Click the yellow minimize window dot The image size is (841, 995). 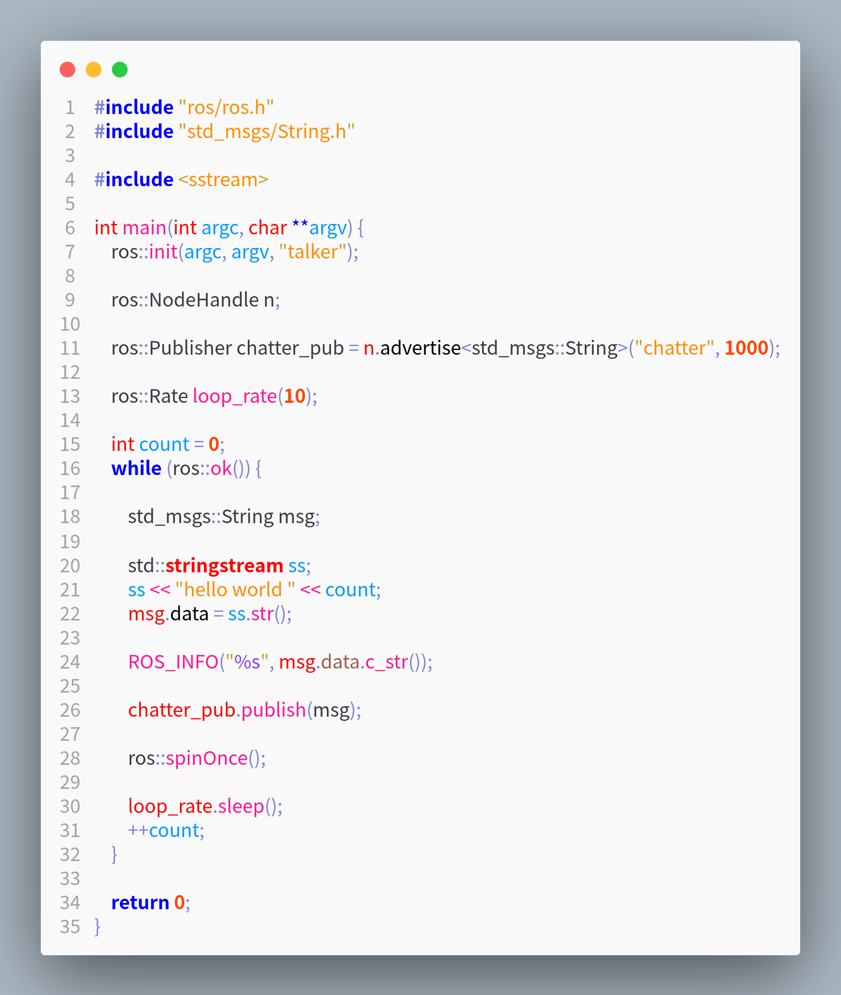94,70
